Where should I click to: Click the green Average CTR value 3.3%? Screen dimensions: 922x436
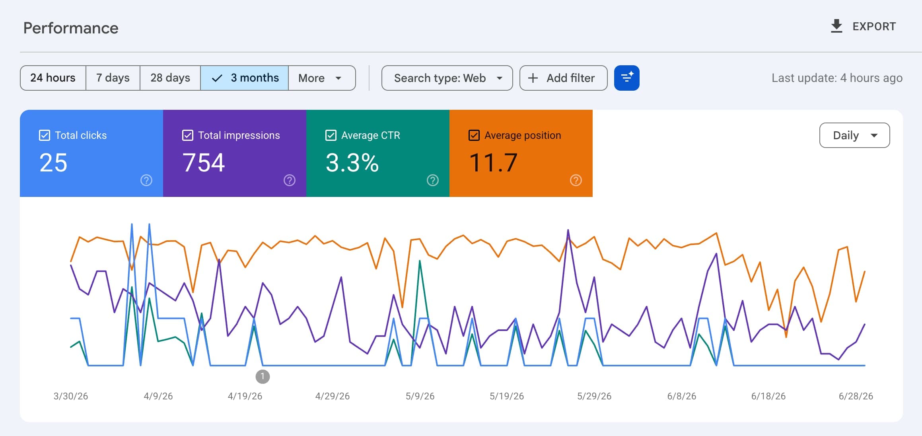tap(352, 163)
